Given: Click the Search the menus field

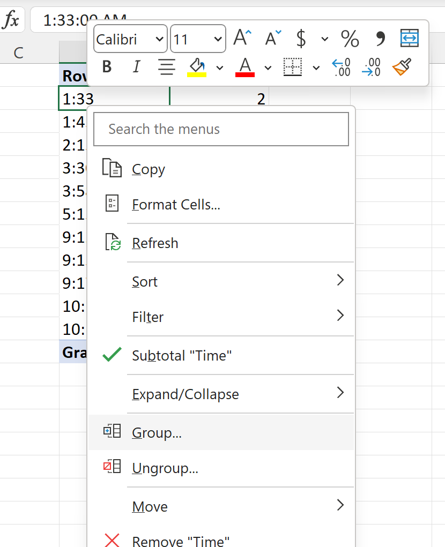Looking at the screenshot, I should 221,129.
